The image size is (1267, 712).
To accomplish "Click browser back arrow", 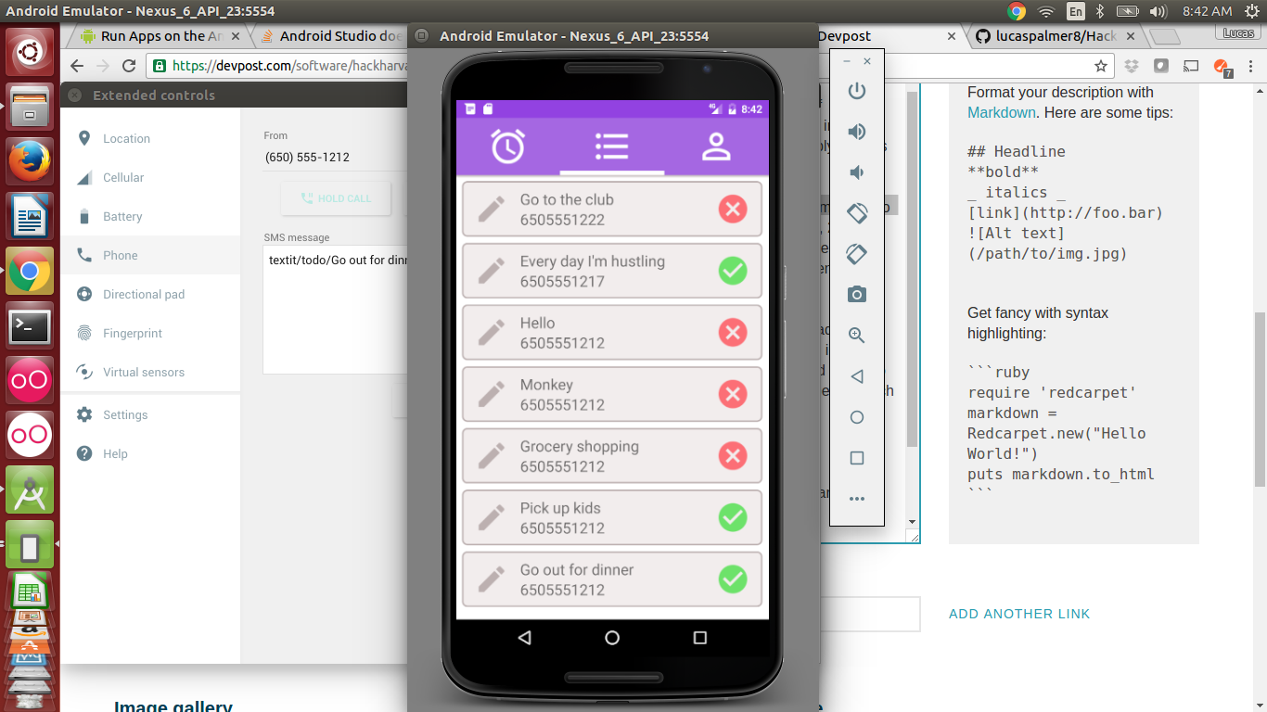I will [77, 66].
